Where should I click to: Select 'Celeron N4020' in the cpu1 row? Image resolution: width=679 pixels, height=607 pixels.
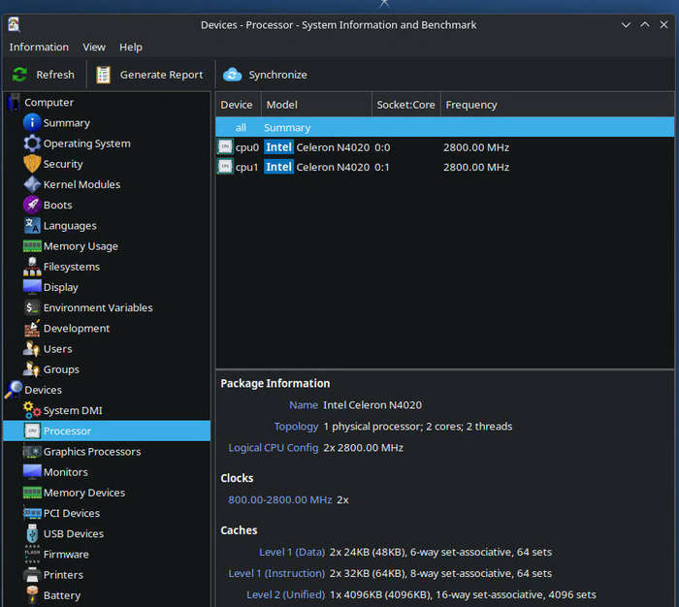coord(333,167)
